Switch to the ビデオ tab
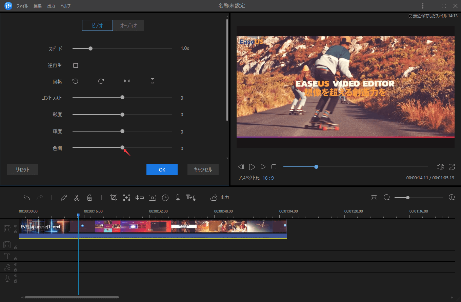The height and width of the screenshot is (302, 461). (97, 25)
